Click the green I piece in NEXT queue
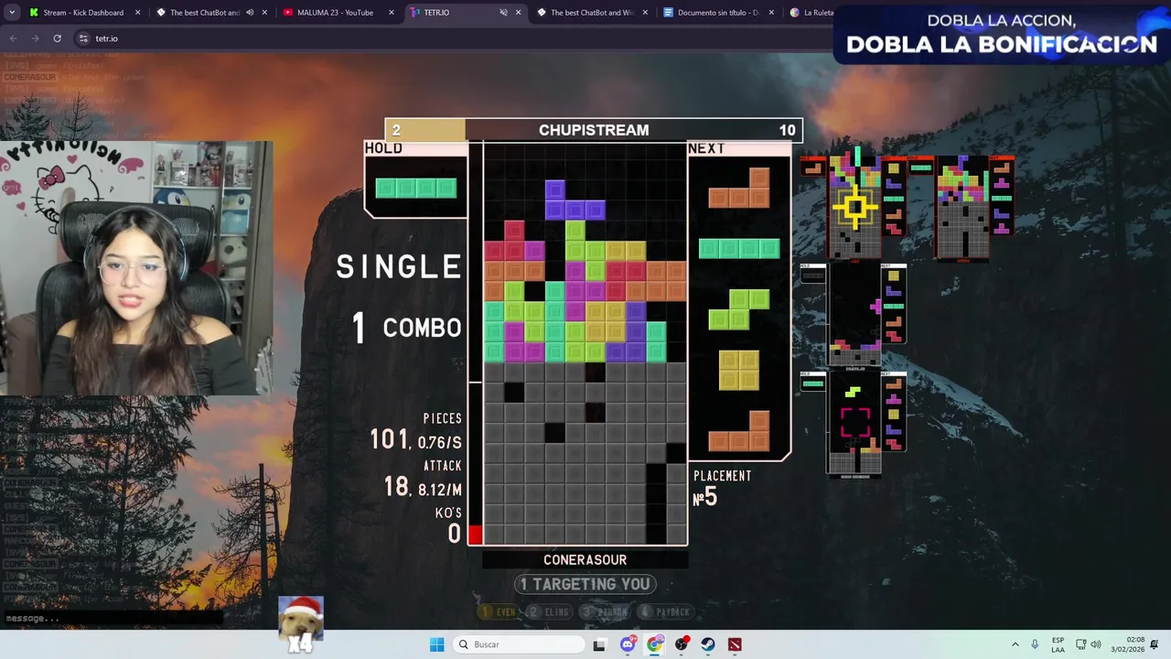 739,248
